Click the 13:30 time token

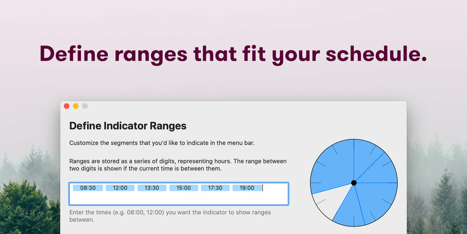(152, 188)
